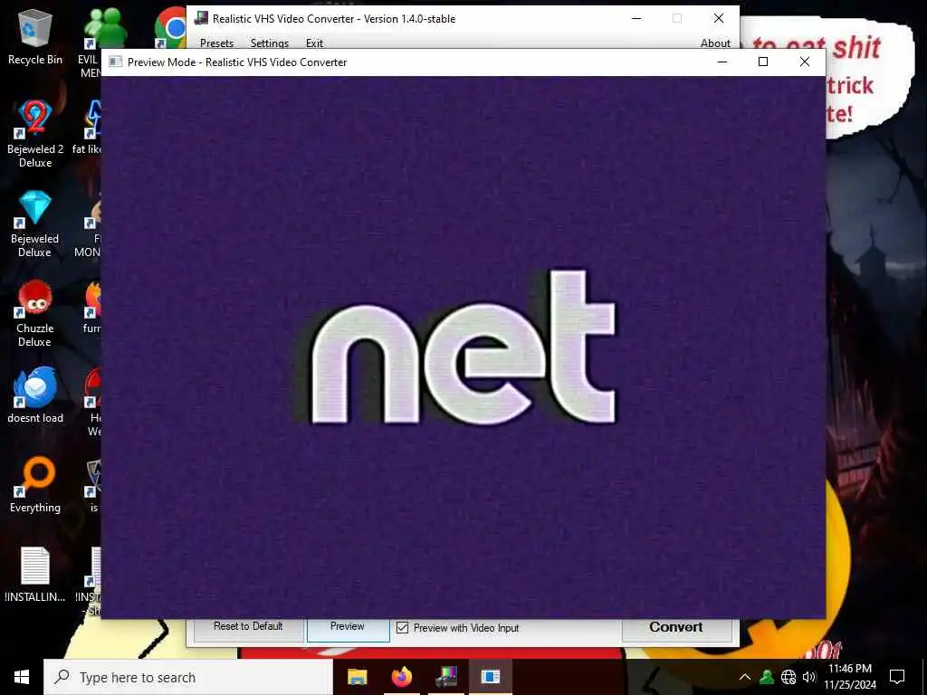Click the Preview Mode title bar icon
This screenshot has width=927, height=695.
(116, 62)
